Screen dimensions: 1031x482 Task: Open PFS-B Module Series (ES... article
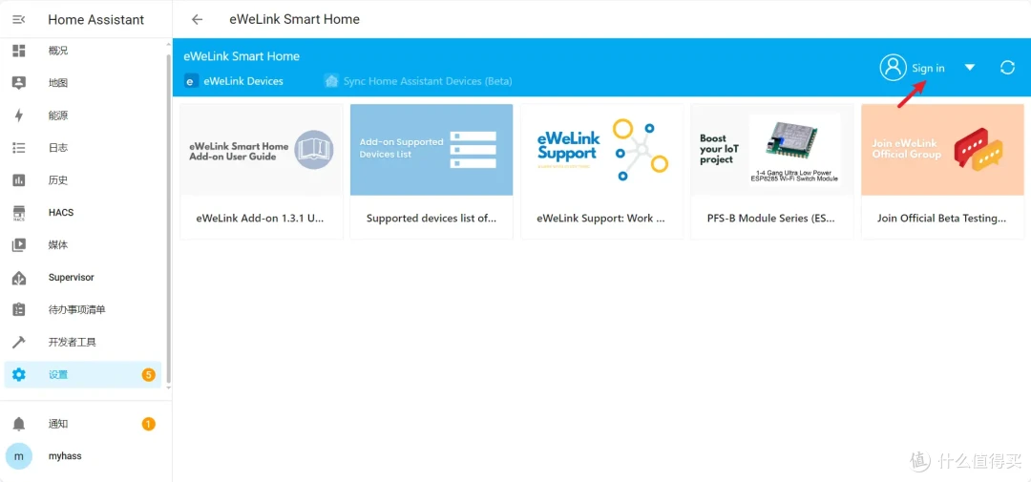[x=771, y=219]
